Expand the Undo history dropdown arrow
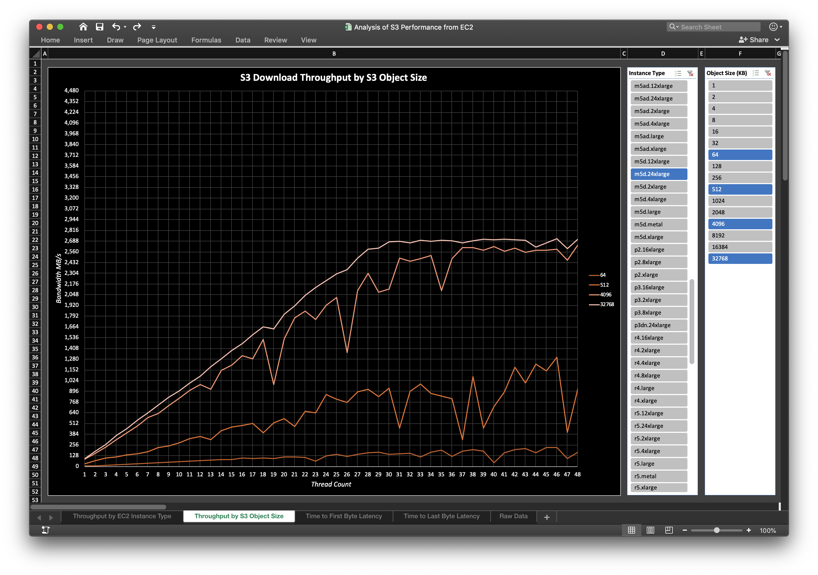 (x=125, y=27)
